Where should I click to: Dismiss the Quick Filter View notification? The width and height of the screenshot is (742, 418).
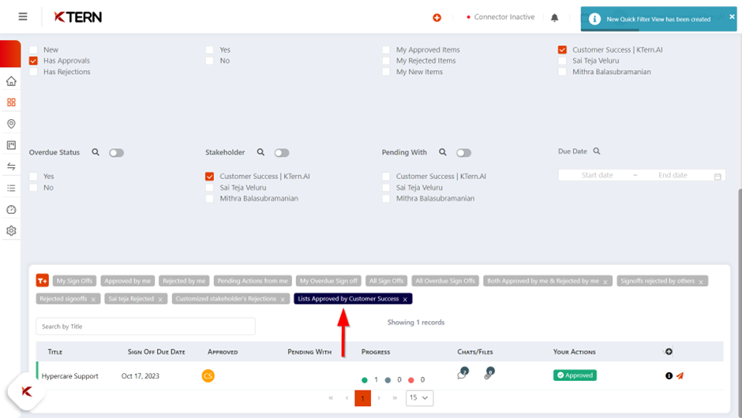point(732,17)
